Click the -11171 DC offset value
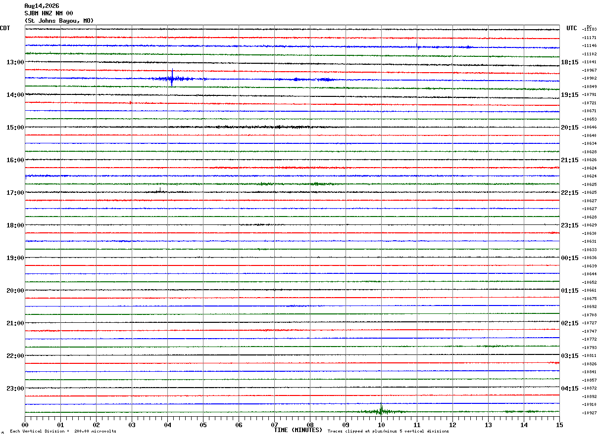 click(589, 38)
